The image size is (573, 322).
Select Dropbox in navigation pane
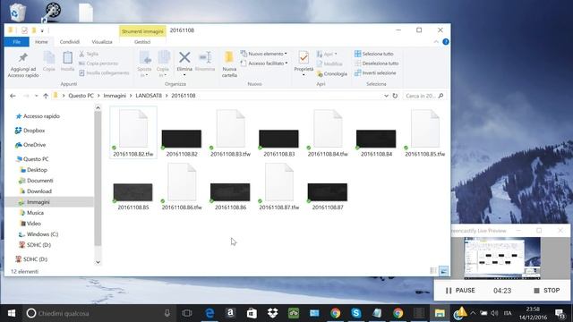coord(34,131)
